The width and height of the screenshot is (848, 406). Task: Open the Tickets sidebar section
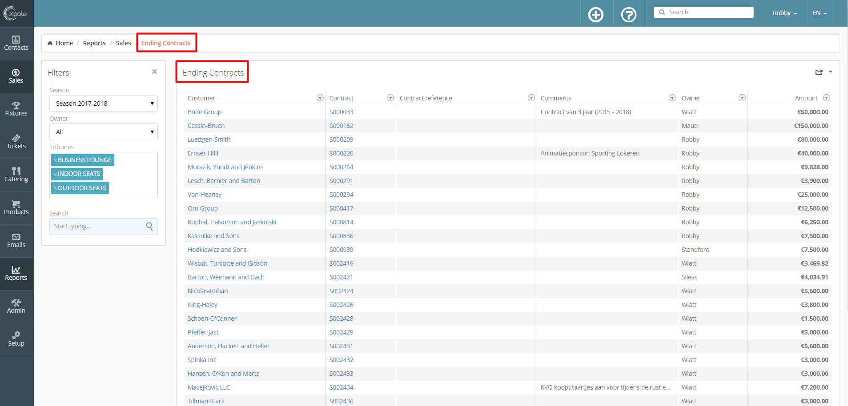click(x=16, y=142)
